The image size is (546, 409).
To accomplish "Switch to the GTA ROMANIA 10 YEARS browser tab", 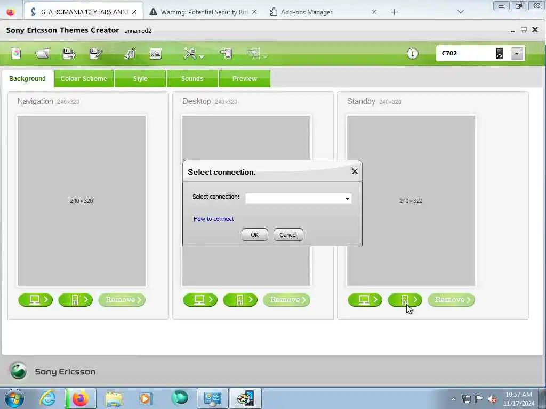I will click(x=84, y=12).
